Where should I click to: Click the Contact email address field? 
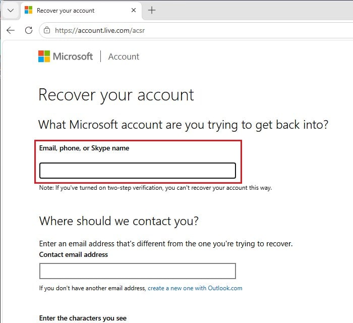pos(138,271)
